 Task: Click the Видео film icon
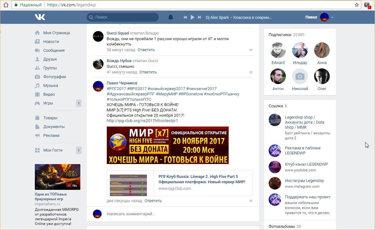[x=37, y=94]
